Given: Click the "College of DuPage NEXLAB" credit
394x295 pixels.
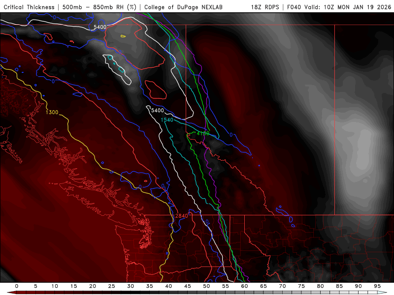Looking at the screenshot, I should [183, 7].
